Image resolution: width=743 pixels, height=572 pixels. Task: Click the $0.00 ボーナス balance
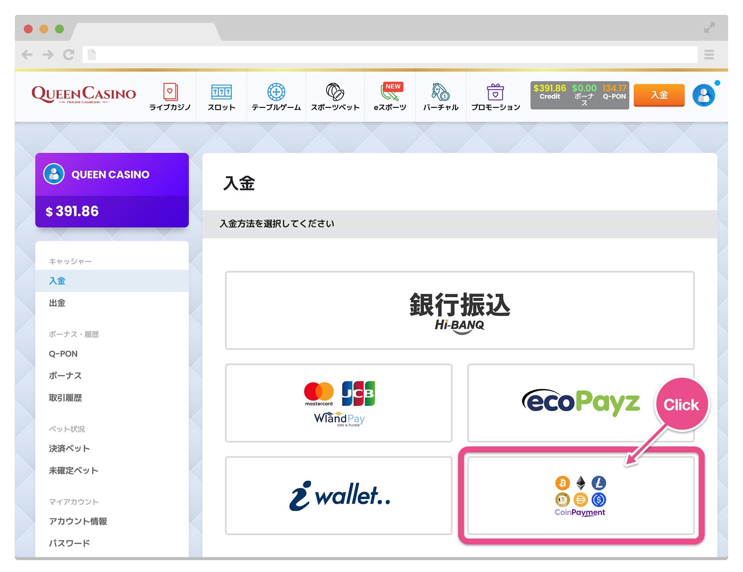(584, 95)
